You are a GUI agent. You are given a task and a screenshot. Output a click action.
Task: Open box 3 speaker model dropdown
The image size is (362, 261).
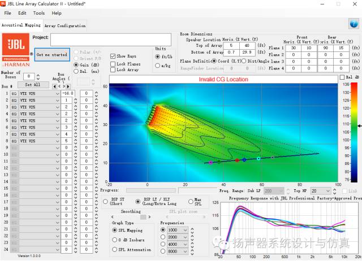coord(57,107)
